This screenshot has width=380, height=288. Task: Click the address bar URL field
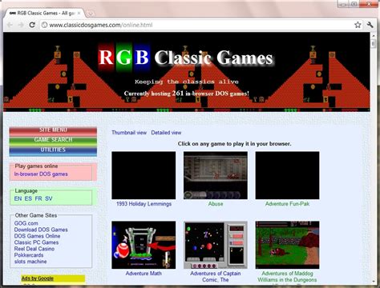click(197, 25)
